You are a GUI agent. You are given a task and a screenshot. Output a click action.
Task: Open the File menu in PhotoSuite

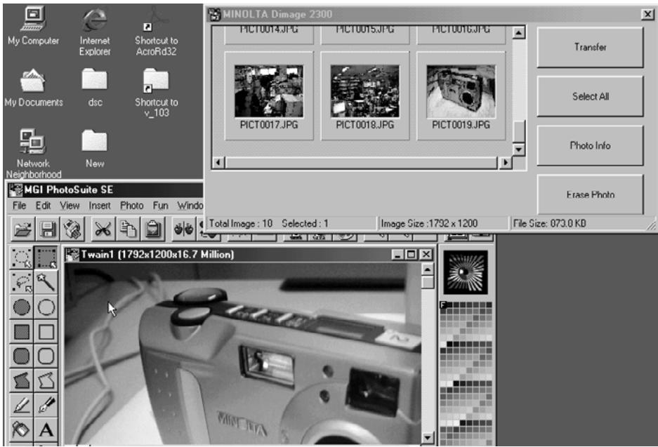click(19, 206)
